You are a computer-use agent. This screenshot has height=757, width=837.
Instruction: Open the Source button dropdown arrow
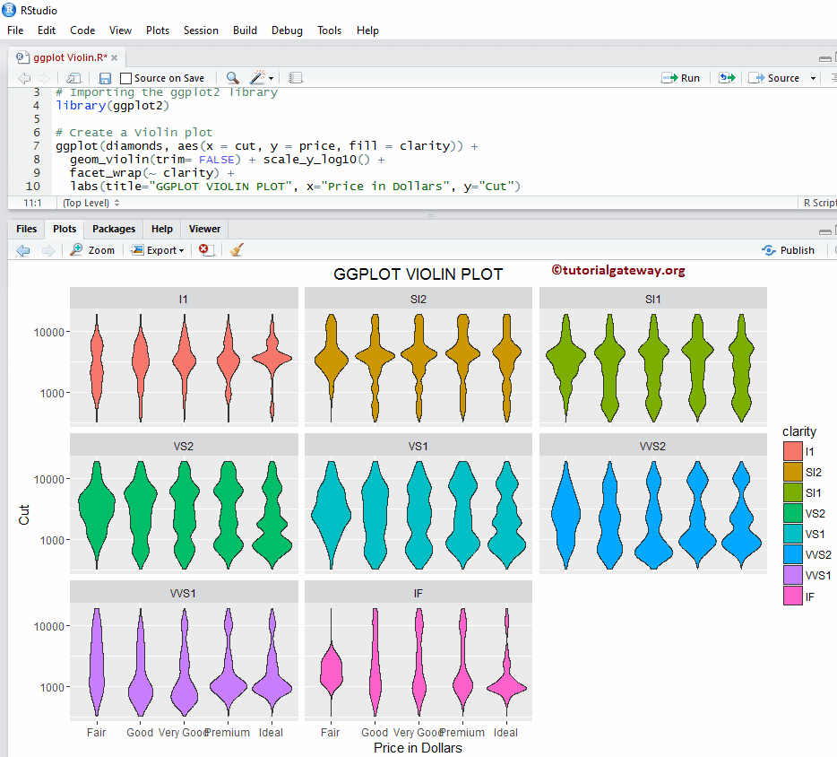(x=811, y=78)
